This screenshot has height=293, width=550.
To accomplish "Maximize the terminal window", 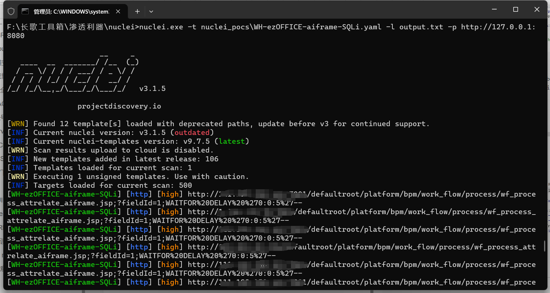I will click(515, 10).
